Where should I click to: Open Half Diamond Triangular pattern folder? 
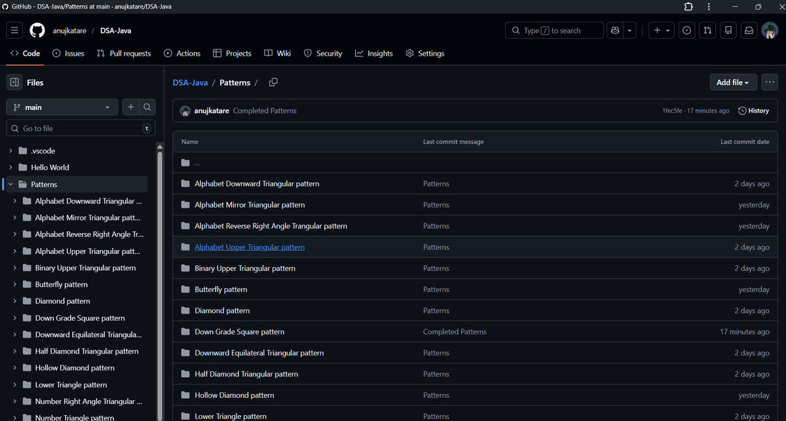tap(246, 374)
